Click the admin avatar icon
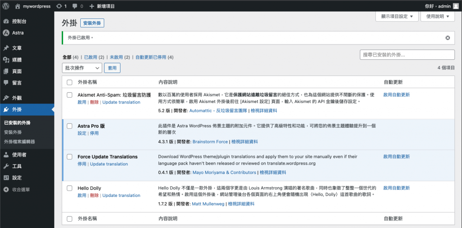 (x=456, y=6)
